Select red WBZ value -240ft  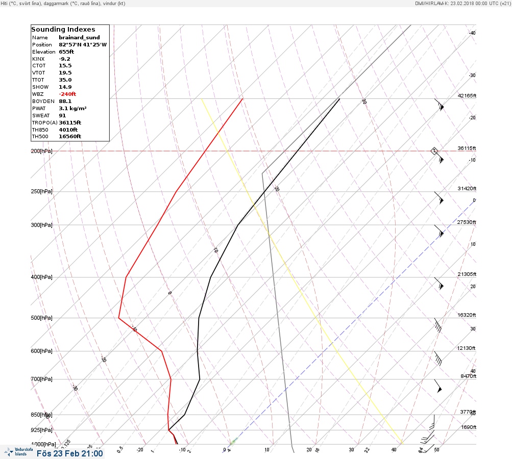point(67,94)
